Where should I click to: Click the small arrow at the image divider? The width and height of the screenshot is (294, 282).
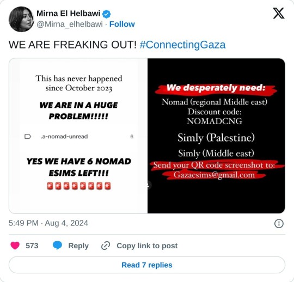[x=148, y=185]
